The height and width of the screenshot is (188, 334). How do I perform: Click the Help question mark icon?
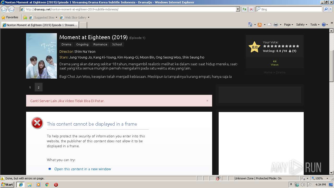(324, 25)
